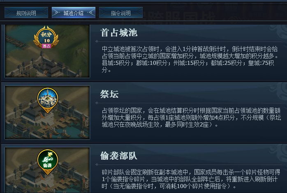This screenshot has width=287, height=193.
Task: Open the 偷袭部队 city thumbnail image
Action: tap(47, 170)
